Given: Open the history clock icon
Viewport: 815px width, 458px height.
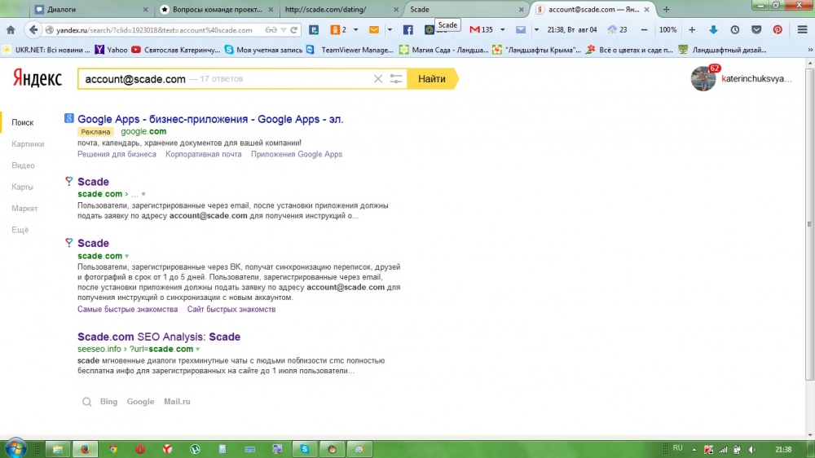Looking at the screenshot, I should click(735, 30).
